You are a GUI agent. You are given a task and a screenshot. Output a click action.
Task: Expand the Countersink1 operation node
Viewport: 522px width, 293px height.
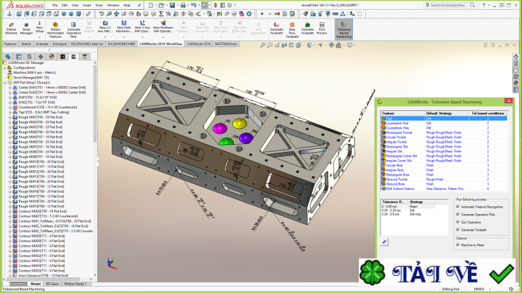pyautogui.click(x=9, y=106)
